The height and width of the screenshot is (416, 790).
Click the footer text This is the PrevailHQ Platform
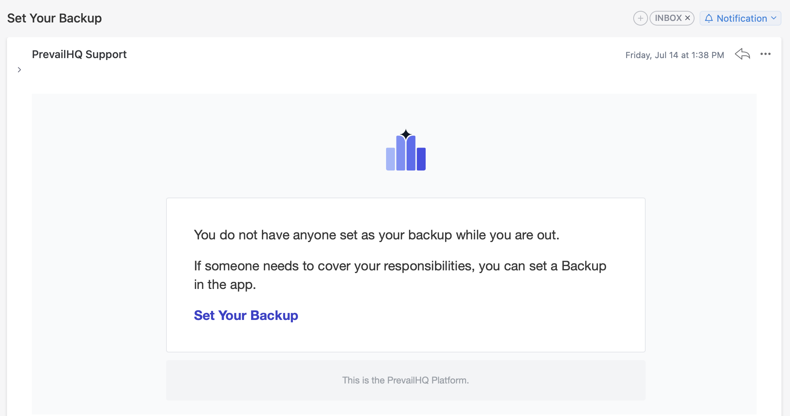click(x=405, y=380)
